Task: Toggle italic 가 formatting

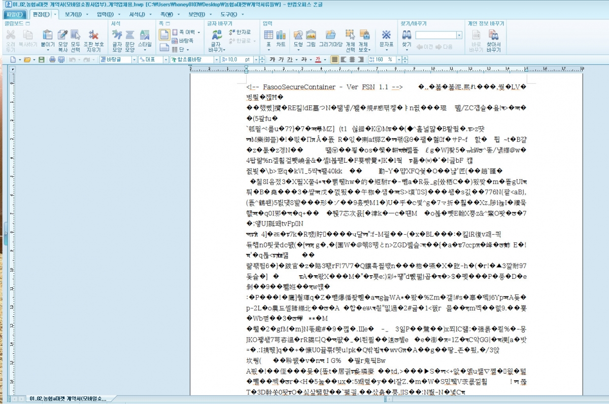Action: coord(281,60)
